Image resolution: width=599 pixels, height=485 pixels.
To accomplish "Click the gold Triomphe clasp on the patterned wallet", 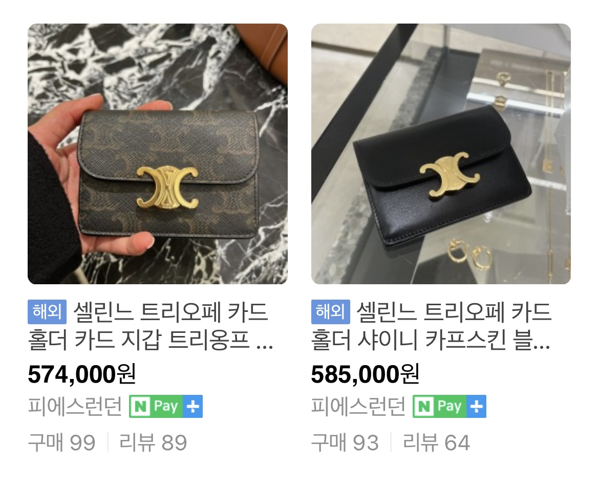I will [167, 187].
